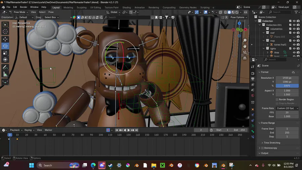Open the World properties tab
This screenshot has width=302, height=170.
pyautogui.click(x=253, y=96)
